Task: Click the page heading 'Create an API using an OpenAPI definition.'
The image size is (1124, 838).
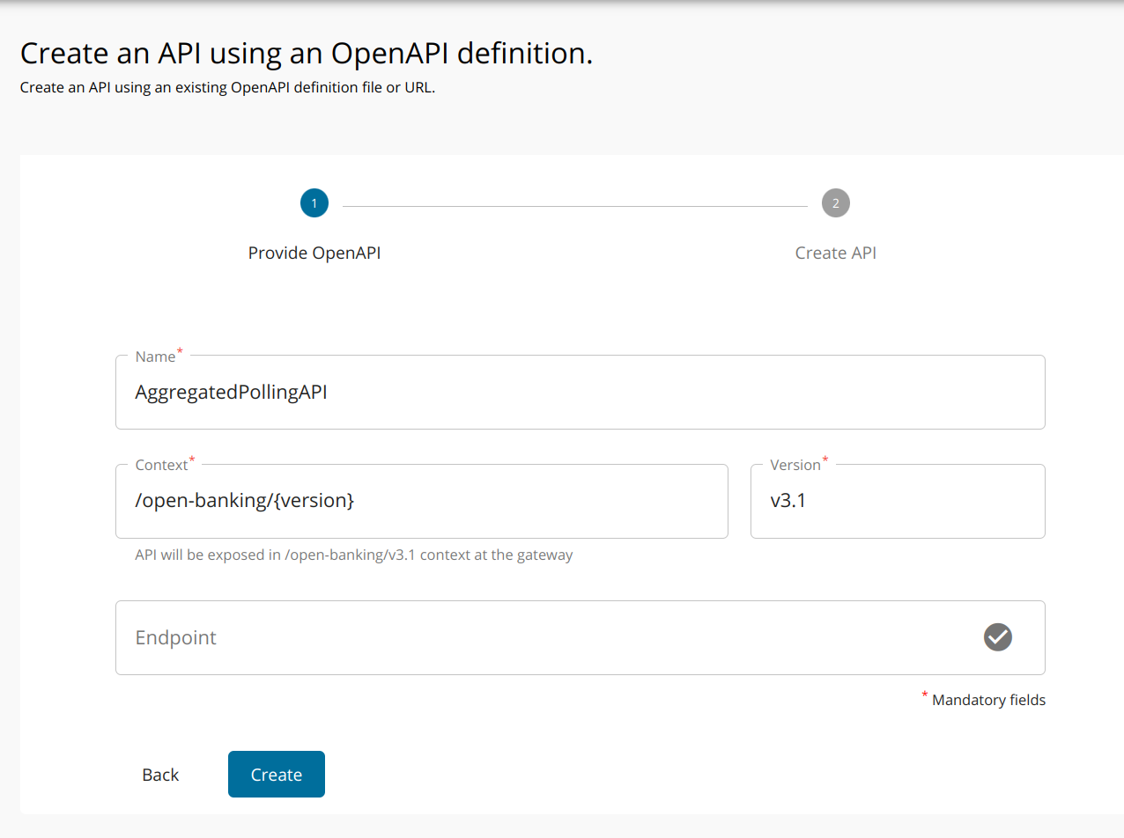Action: [307, 54]
